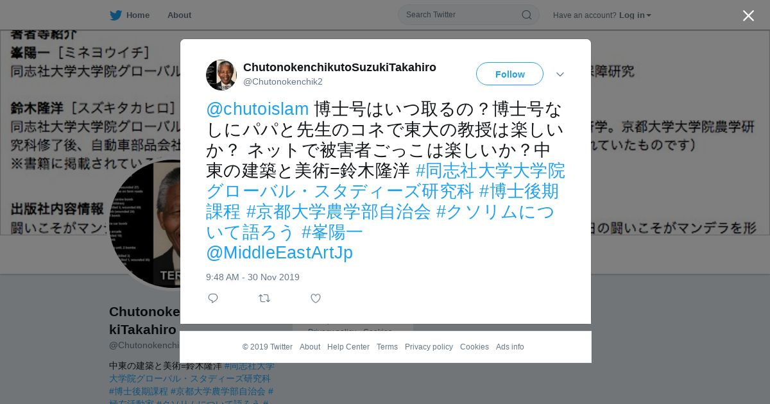770x404 pixels.
Task: Open the Help Center footer link
Action: tap(348, 347)
